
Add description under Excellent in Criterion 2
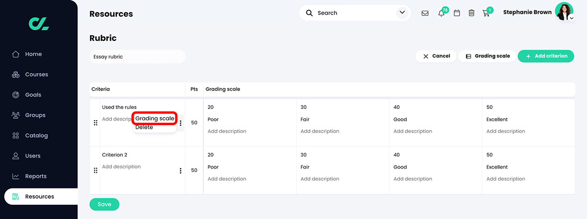(505, 179)
